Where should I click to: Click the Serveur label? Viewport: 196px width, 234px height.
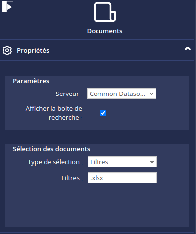[67, 94]
